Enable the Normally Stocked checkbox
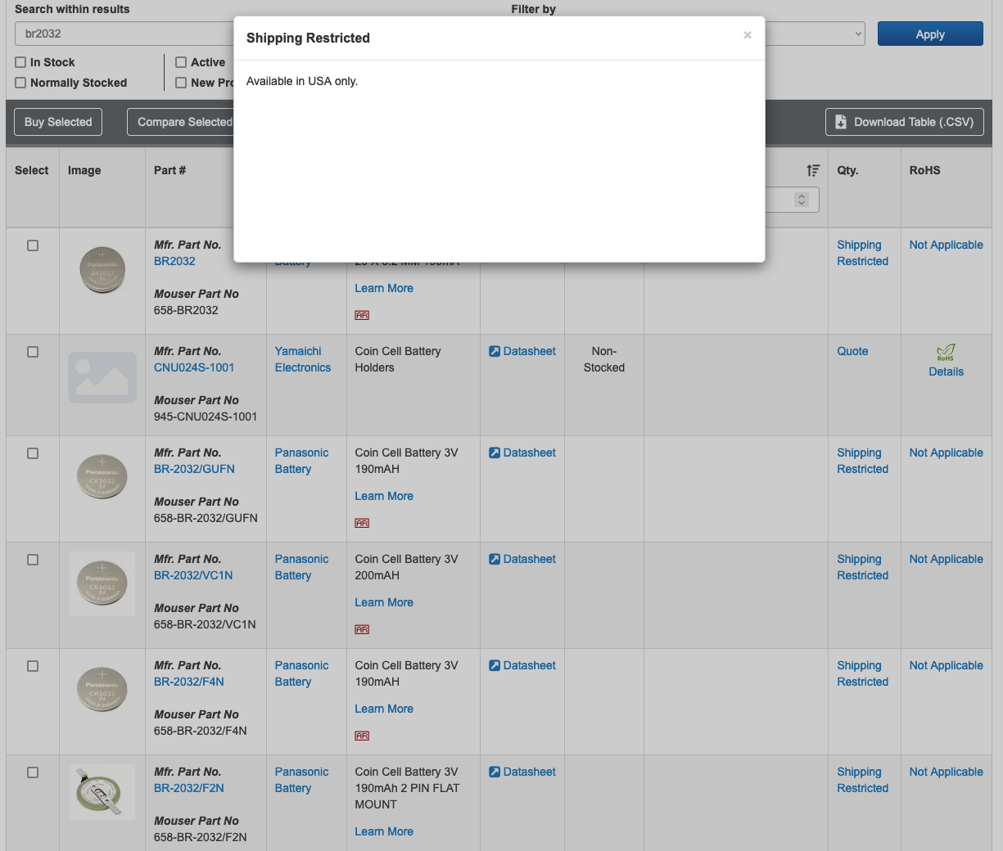The width and height of the screenshot is (1003, 851). coord(20,83)
